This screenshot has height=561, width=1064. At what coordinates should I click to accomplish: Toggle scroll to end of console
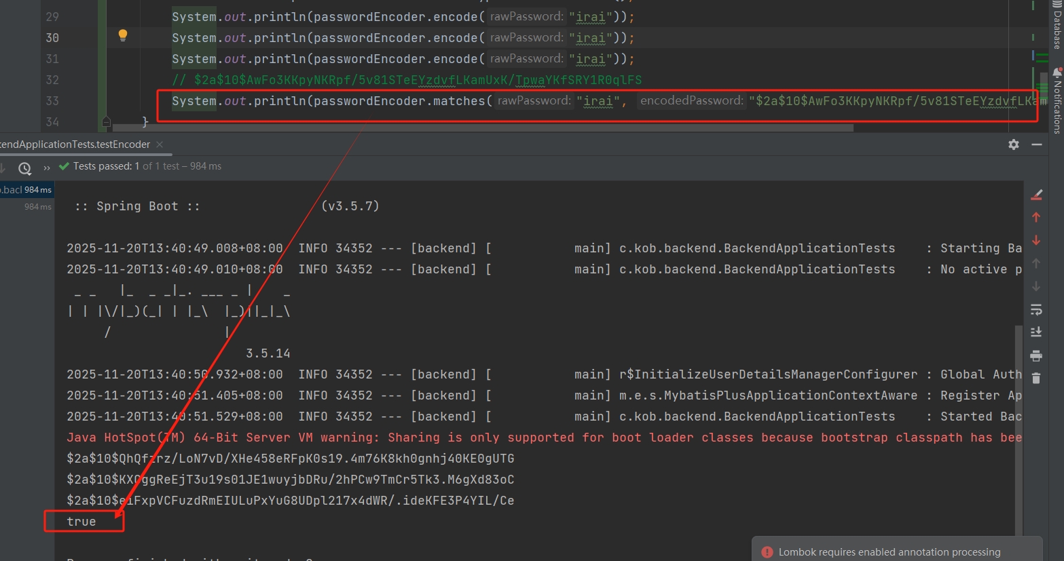click(x=1036, y=332)
